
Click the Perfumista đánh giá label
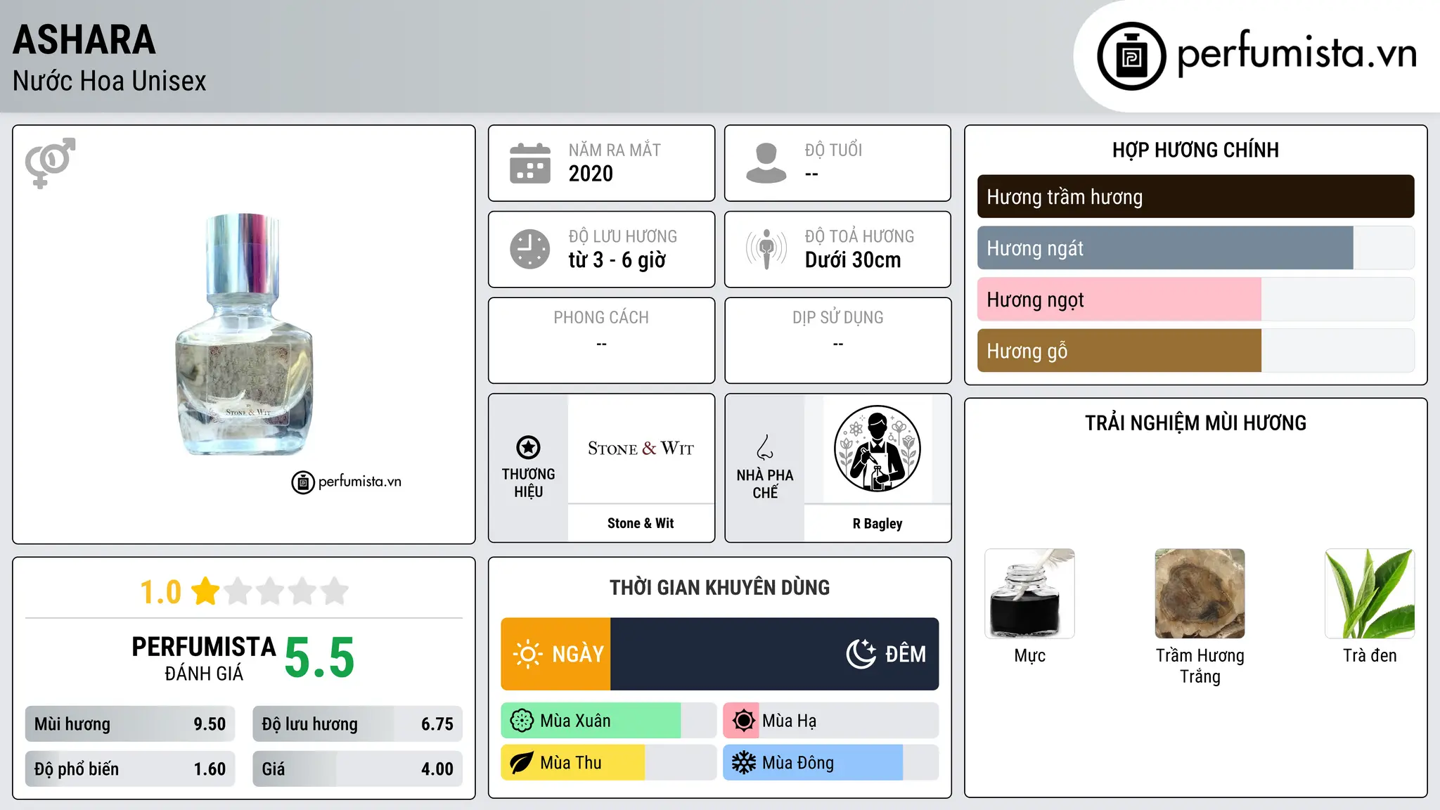pyautogui.click(x=204, y=658)
